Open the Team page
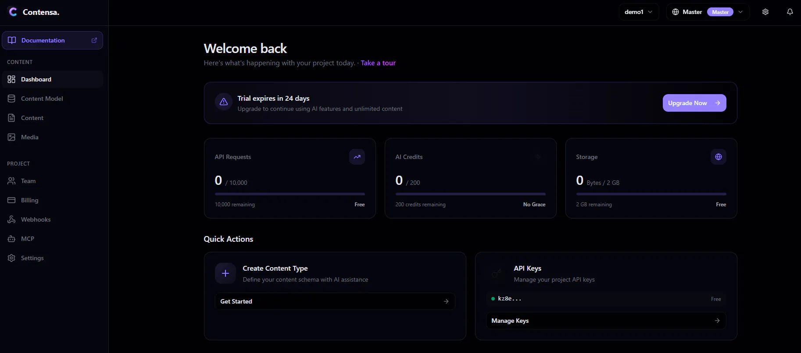Viewport: 801px width, 353px height. (53, 181)
